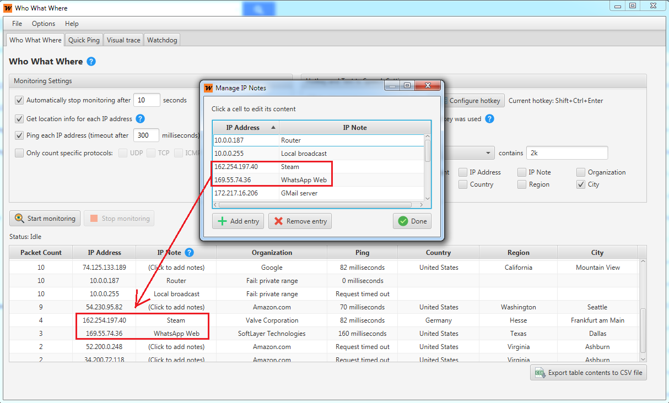This screenshot has width=669, height=403.
Task: Click the 'Frankfurt am Main' city cell
Action: pos(598,320)
